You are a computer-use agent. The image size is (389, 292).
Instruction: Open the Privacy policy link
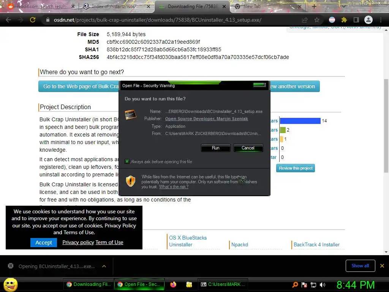click(x=78, y=242)
